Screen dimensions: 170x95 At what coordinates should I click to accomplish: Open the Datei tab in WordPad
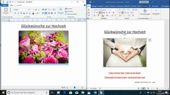coord(5,5)
